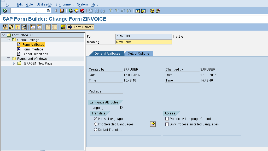Screen dimensions: 268x151
Task: Expand the %PAGE1 New Page node
Action: (14, 63)
